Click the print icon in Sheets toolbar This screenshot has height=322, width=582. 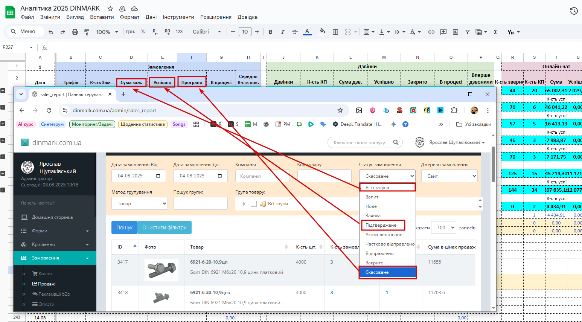coord(75,32)
